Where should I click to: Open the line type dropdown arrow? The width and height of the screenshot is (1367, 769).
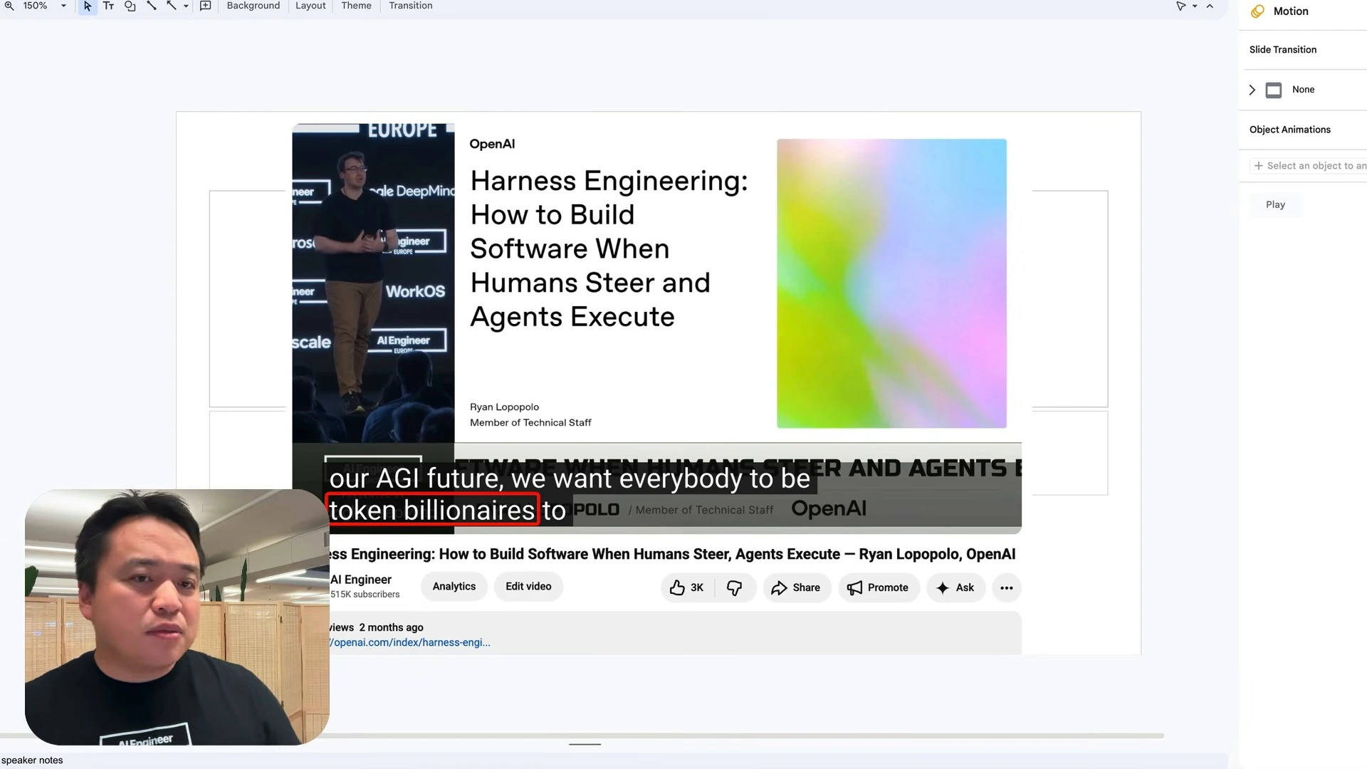pyautogui.click(x=186, y=6)
